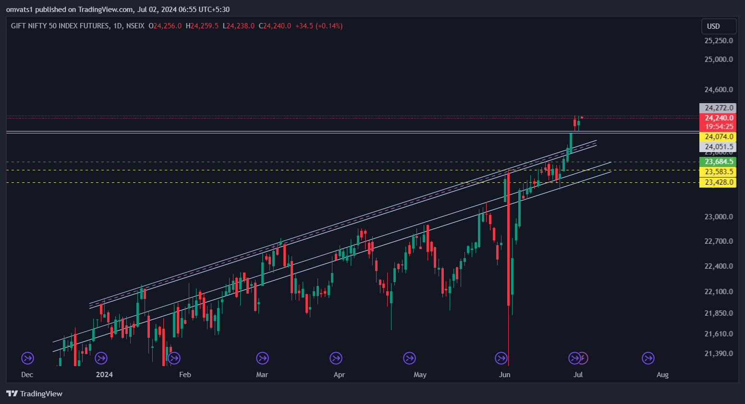The height and width of the screenshot is (404, 745).
Task: Click the 22,700.0 price axis label
Action: (x=719, y=241)
